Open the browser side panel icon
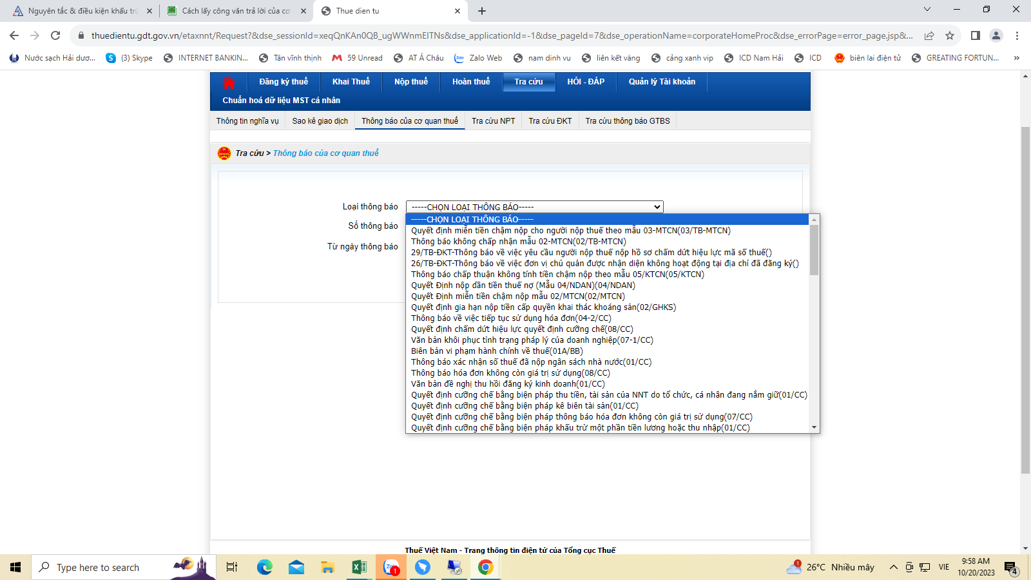This screenshot has width=1031, height=580. [975, 35]
